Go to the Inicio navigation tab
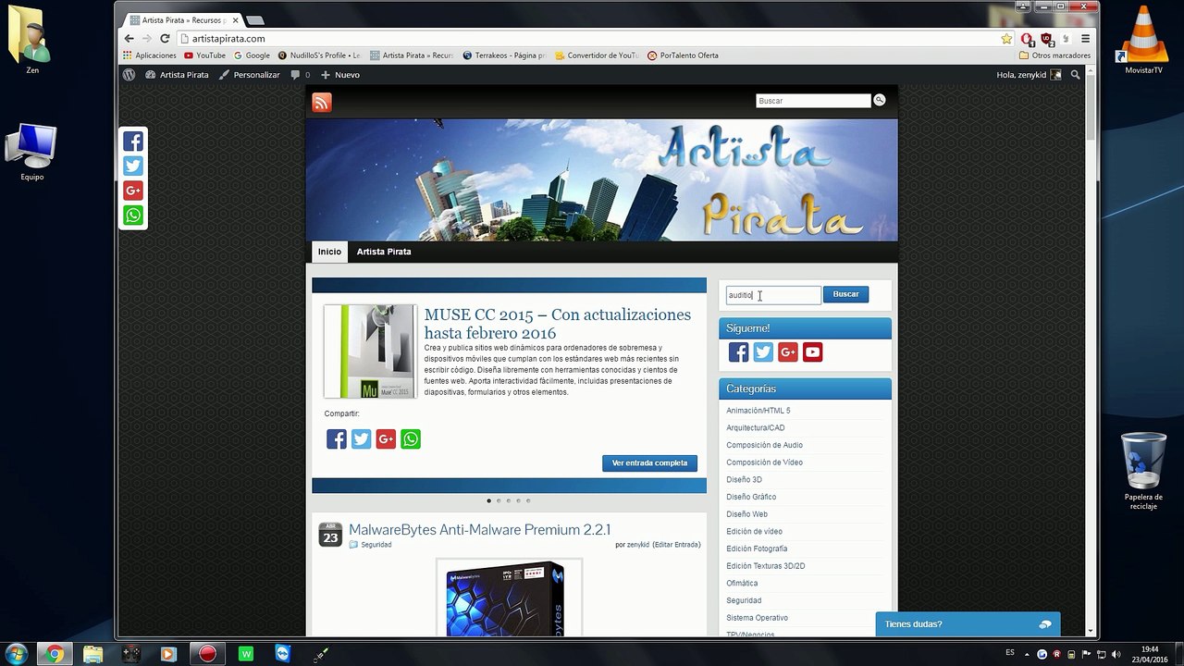Screen dimensions: 1184x666 point(329,252)
